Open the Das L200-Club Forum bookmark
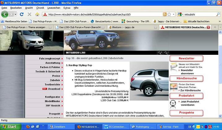Viewport: 222px width, 130px height. tap(75, 21)
